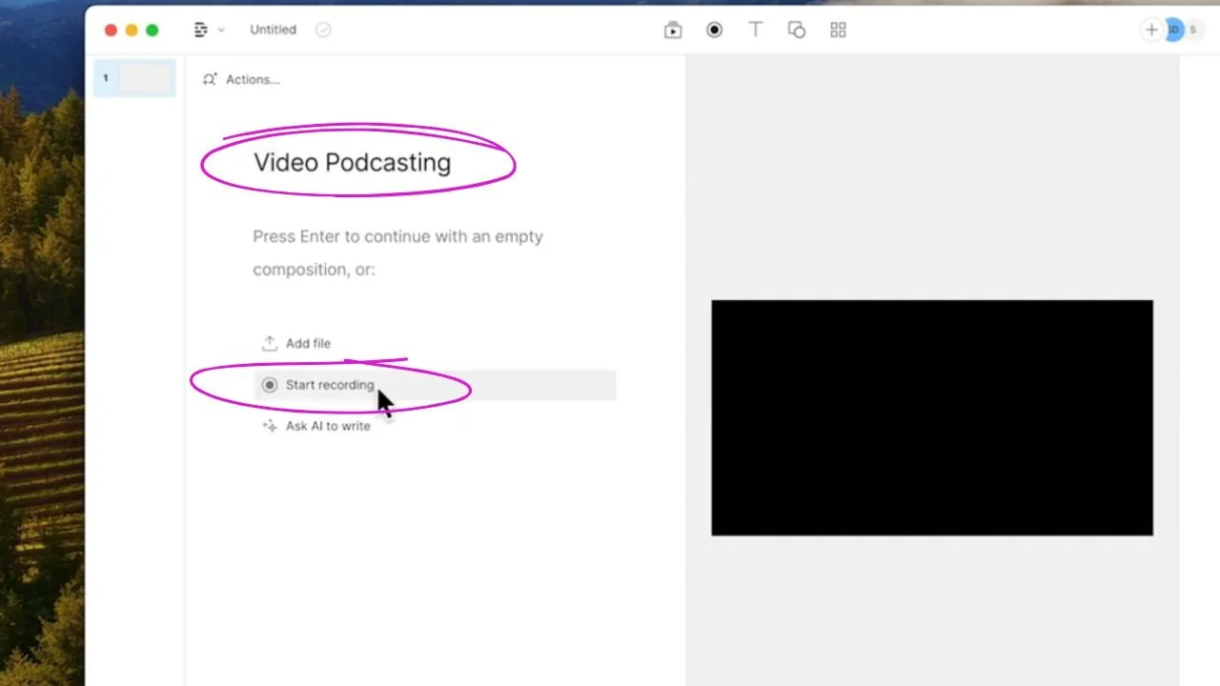1220x686 pixels.
Task: Click the "Press Enter to continue" placeholder text
Action: click(397, 252)
